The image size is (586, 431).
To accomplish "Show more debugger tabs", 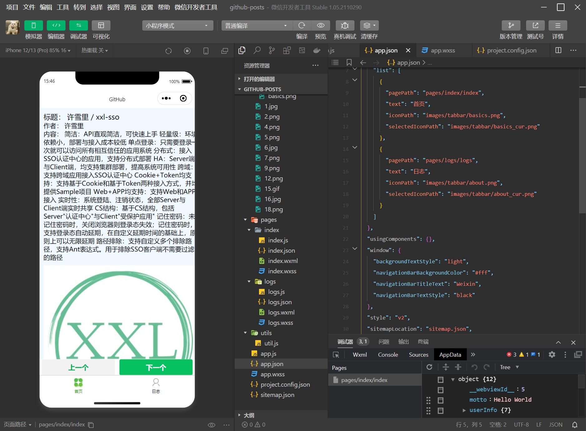I will point(473,354).
